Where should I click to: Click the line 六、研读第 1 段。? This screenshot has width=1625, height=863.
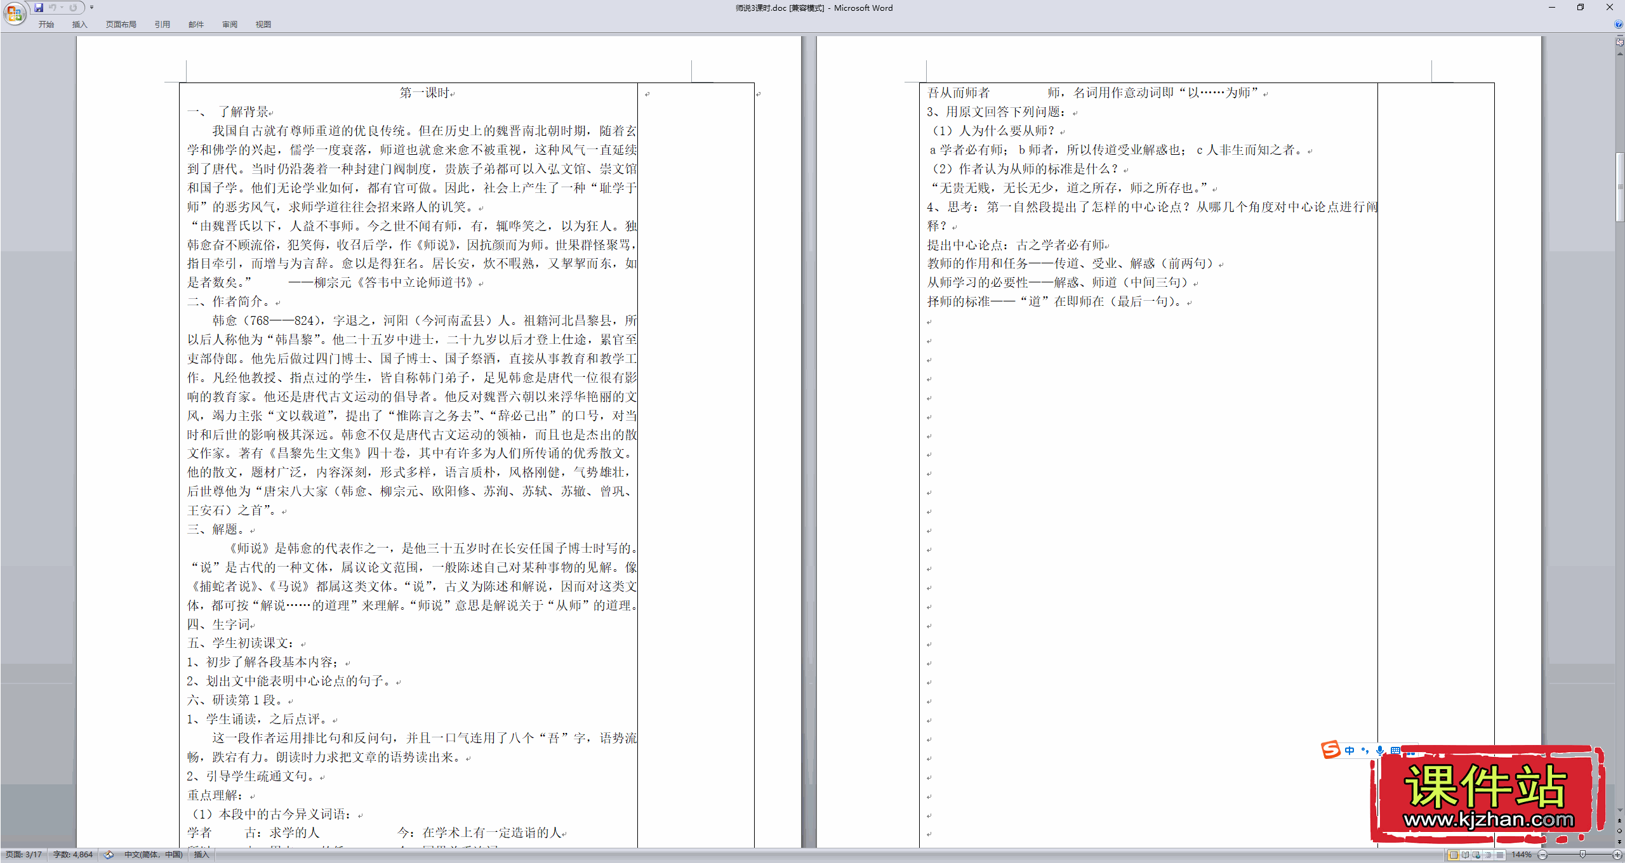point(237,700)
